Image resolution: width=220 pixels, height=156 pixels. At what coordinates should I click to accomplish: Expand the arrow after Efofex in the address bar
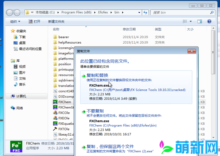pos(111,13)
